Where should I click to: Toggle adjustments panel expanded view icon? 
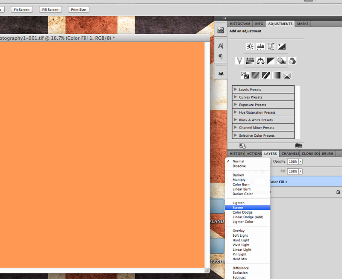click(242, 146)
